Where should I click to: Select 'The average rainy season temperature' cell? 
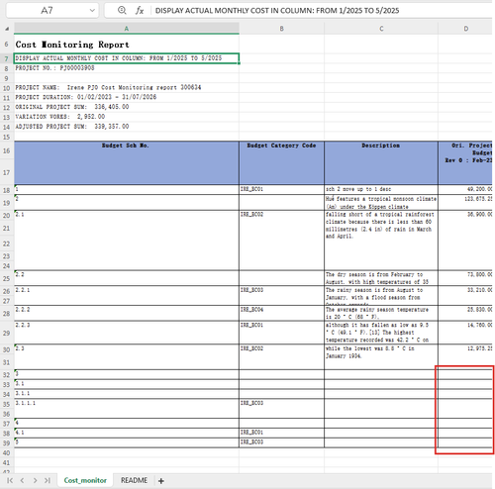point(381,313)
